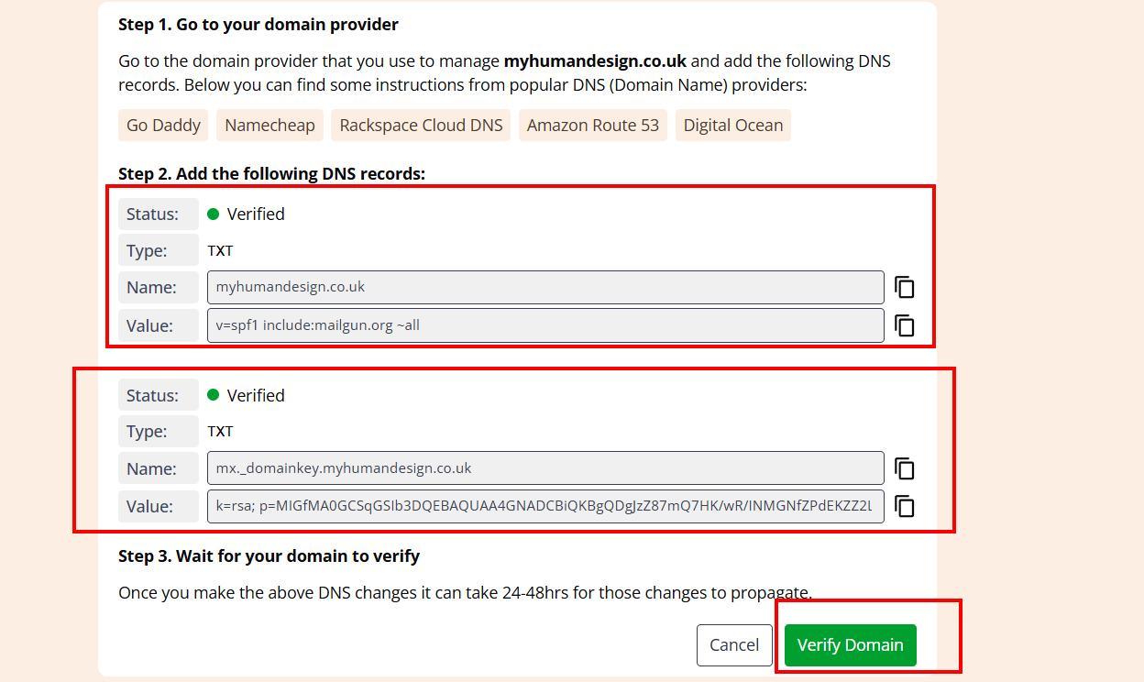Focus the Name field containing myhumandesign.co.uk
Screen dimensions: 1144x682
tap(544, 287)
